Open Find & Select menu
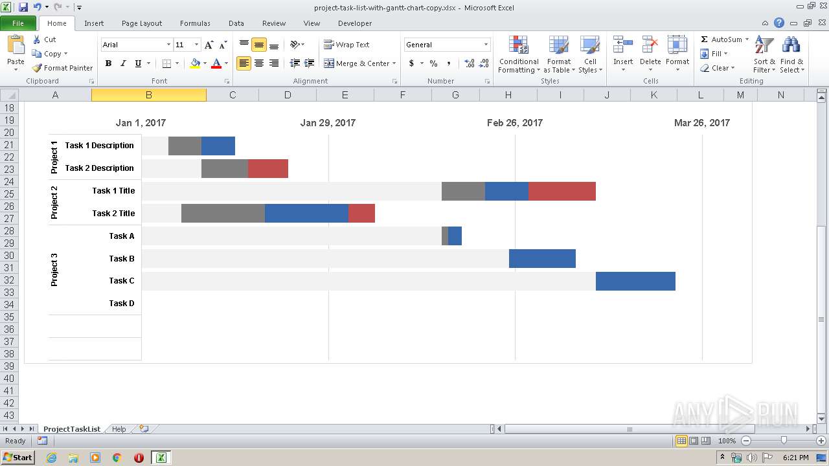This screenshot has width=829, height=466. pyautogui.click(x=791, y=54)
